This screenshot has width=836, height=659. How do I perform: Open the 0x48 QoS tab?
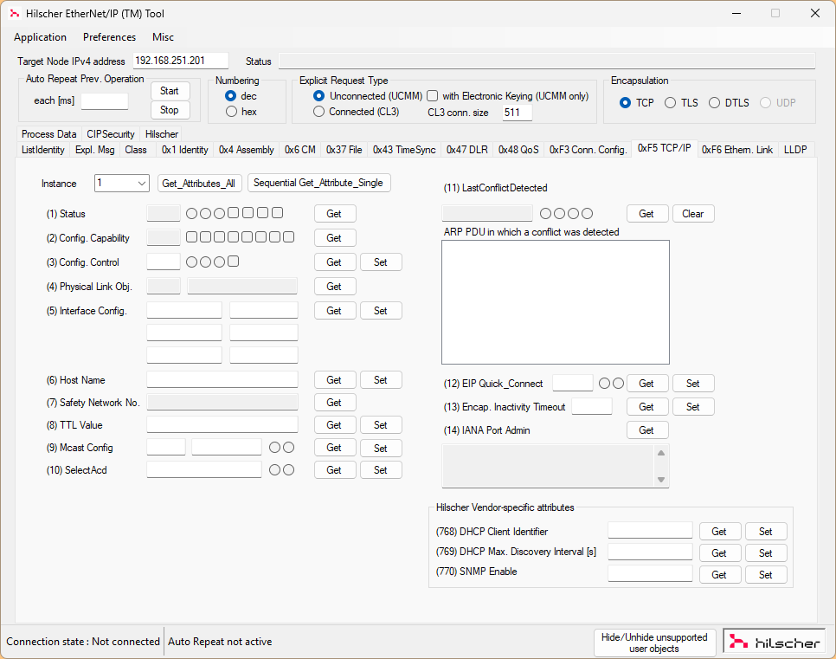518,150
